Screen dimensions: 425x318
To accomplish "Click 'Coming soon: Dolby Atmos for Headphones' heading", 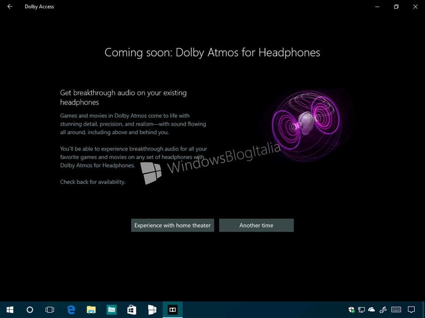I will [x=212, y=53].
